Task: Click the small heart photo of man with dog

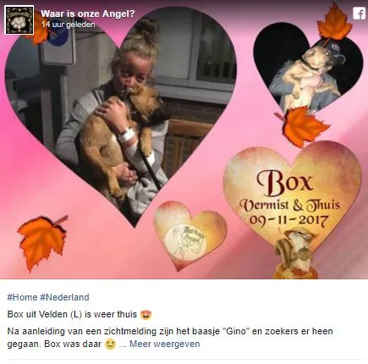Action: coord(308,70)
